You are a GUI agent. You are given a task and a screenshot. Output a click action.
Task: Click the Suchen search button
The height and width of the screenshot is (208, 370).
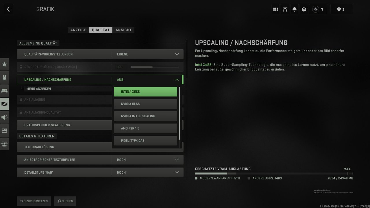point(65,201)
